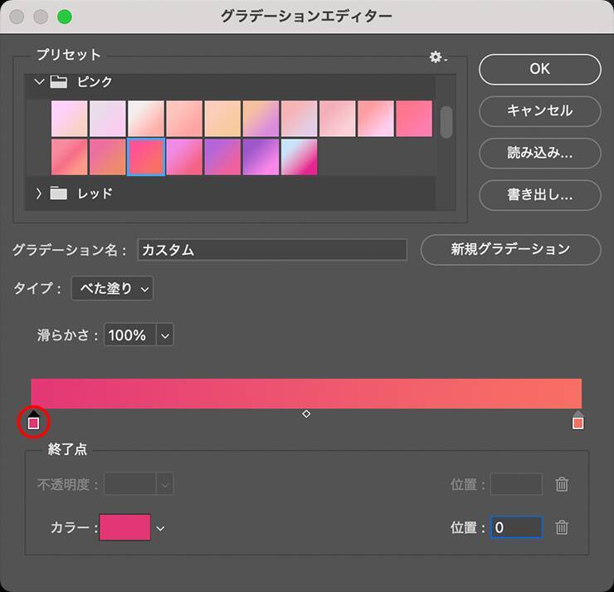
Task: Click the 書き出し... button
Action: 539,195
